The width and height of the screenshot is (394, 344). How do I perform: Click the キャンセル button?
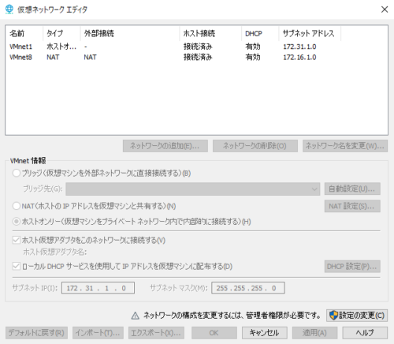point(265,333)
